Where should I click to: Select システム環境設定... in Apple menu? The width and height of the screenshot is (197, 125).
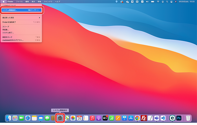coord(21,10)
